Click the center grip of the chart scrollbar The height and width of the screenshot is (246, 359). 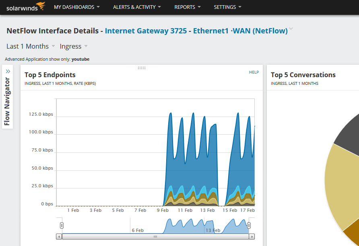pos(155,237)
